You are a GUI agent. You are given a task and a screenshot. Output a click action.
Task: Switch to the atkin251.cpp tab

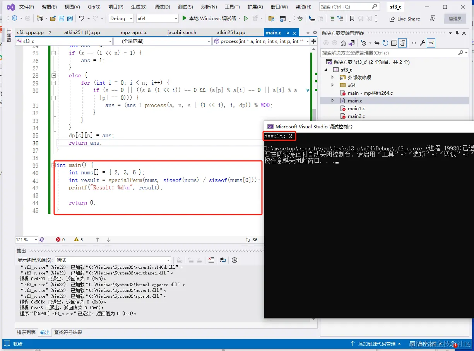click(231, 33)
